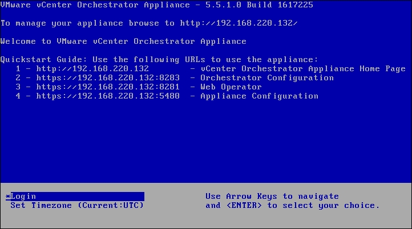Viewport: 412px width, 229px height.
Task: Click list number 4 in the Quickstart list
Action: pyautogui.click(x=18, y=96)
